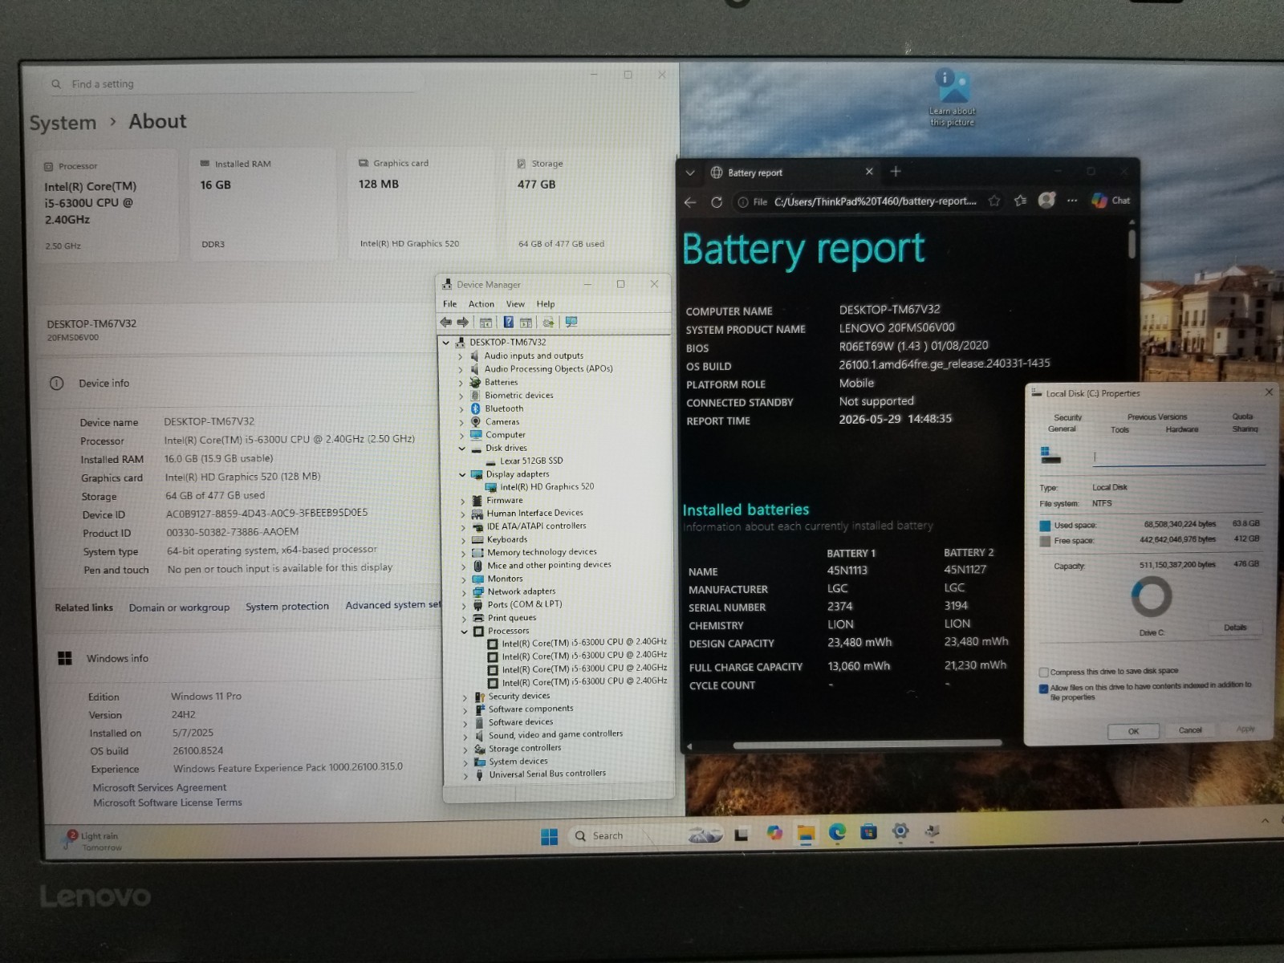
Task: Open Copilot Chat in browser toolbar
Action: click(1111, 201)
